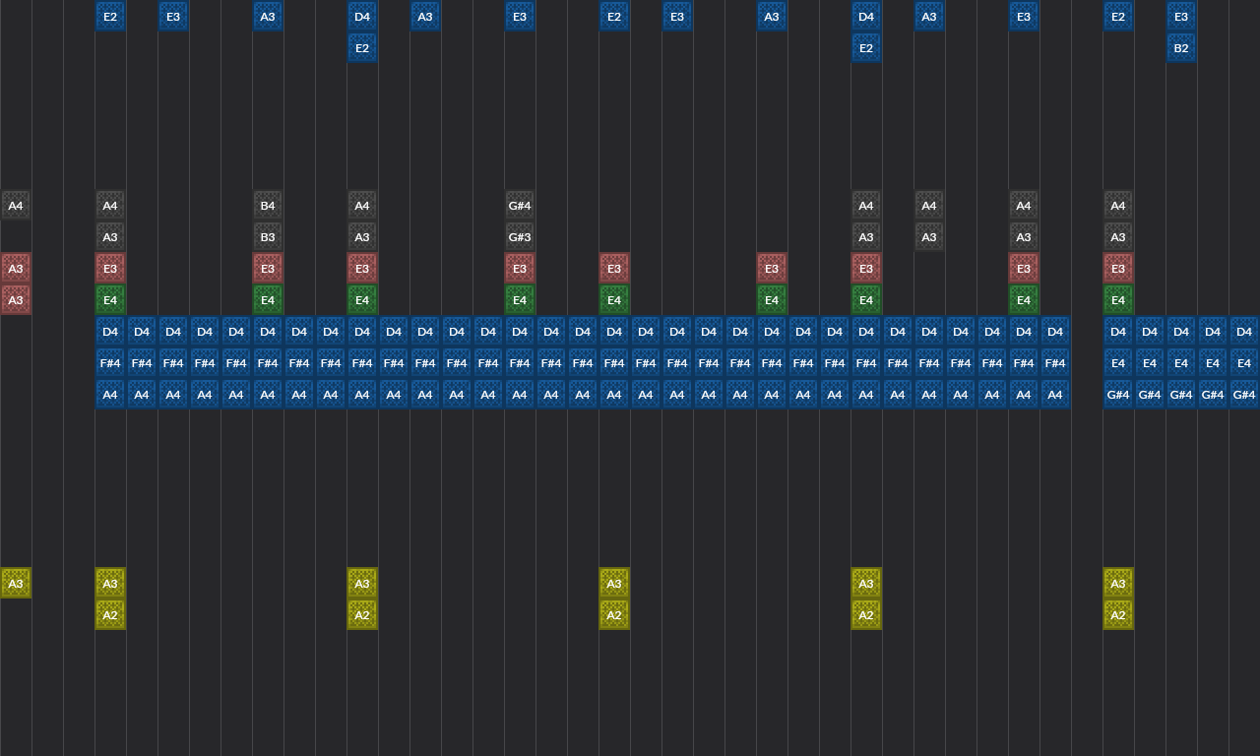Select the leftmost gray A4 note
This screenshot has height=756, width=1260.
click(16, 206)
